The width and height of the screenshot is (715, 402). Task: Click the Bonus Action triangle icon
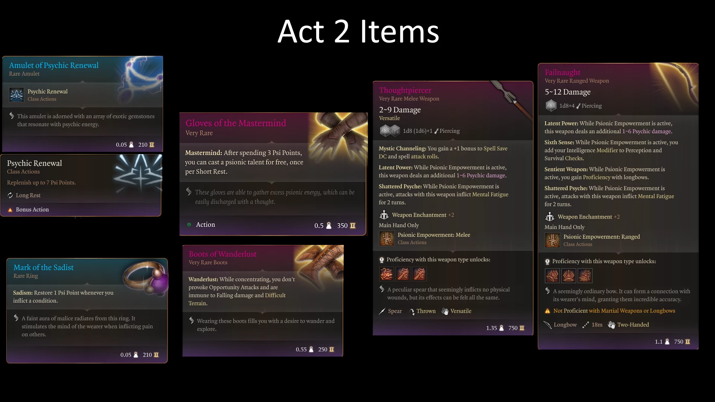pyautogui.click(x=10, y=210)
